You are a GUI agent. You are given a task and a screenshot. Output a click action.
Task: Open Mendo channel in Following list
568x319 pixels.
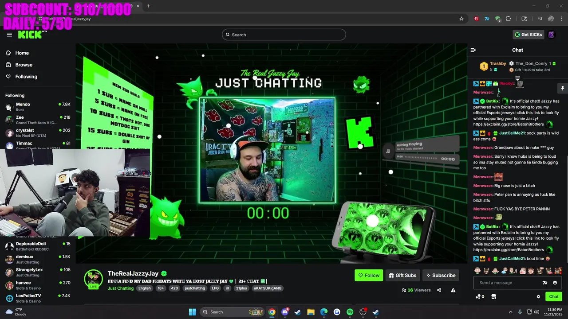point(38,107)
